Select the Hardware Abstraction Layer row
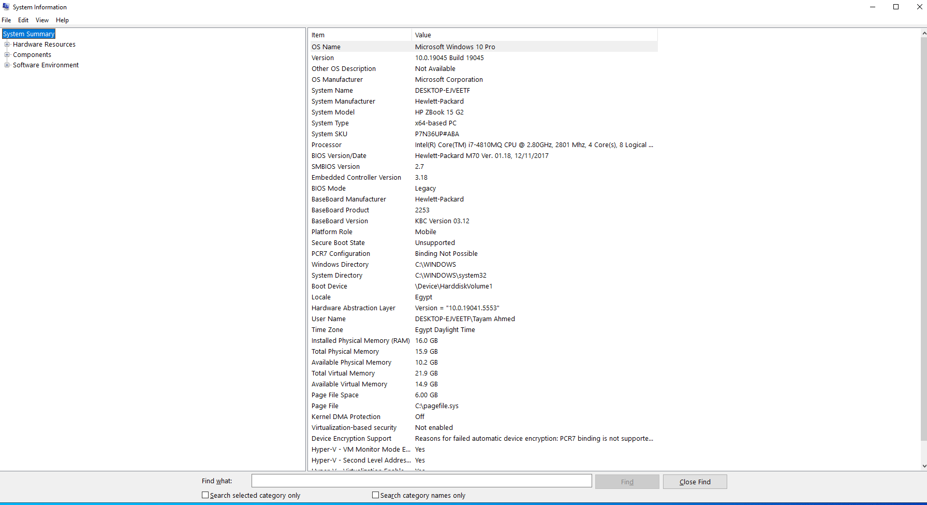The width and height of the screenshot is (927, 505). pyautogui.click(x=483, y=308)
